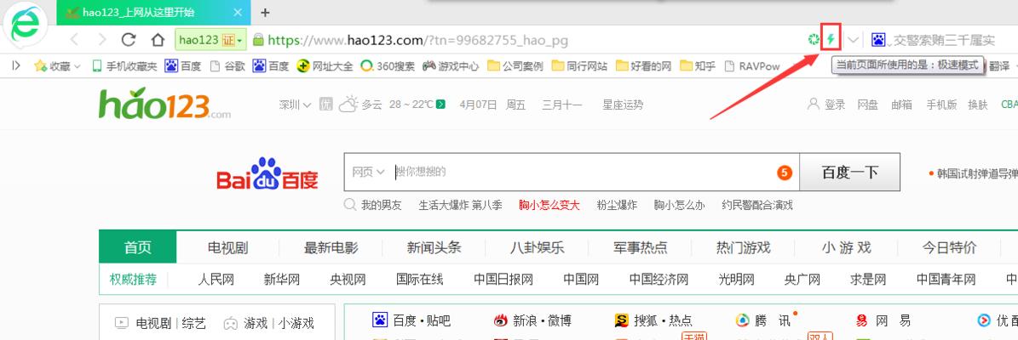Open the 百度·贴吧 site link
1018x340 pixels.
[x=411, y=320]
